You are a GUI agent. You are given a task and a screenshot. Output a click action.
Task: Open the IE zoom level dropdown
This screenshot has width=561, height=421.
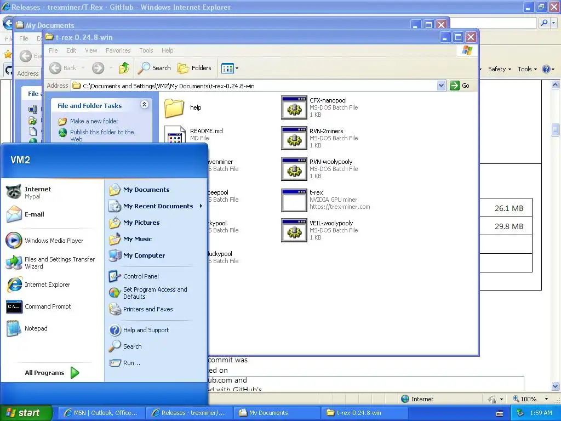click(x=546, y=399)
